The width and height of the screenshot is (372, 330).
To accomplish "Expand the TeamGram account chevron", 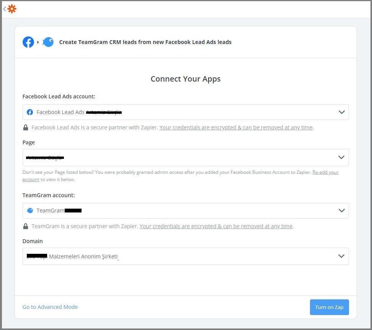I will pyautogui.click(x=342, y=211).
